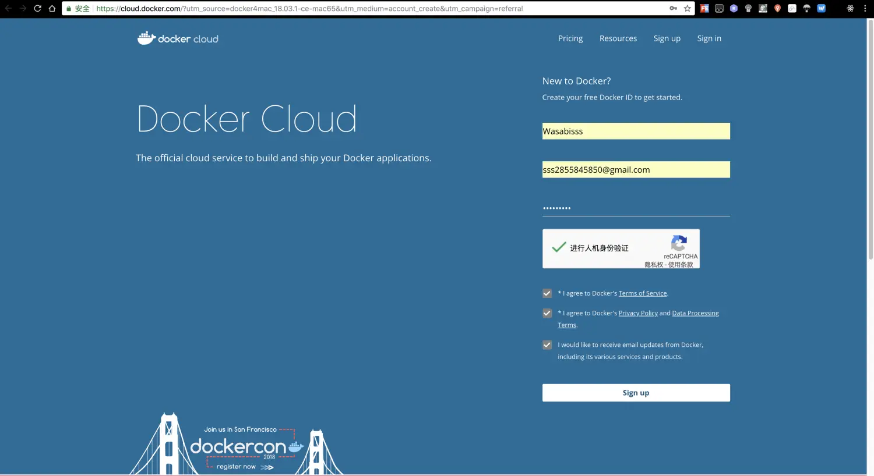This screenshot has width=874, height=476.
Task: Uncheck the Terms of Service agreement box
Action: coord(547,293)
